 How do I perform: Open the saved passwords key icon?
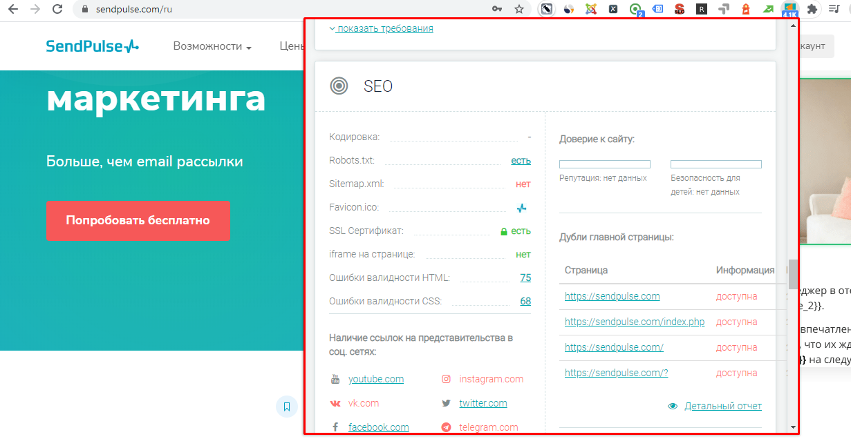point(496,9)
